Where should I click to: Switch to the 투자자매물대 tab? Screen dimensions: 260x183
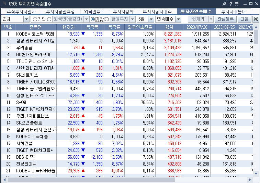click(x=233, y=12)
